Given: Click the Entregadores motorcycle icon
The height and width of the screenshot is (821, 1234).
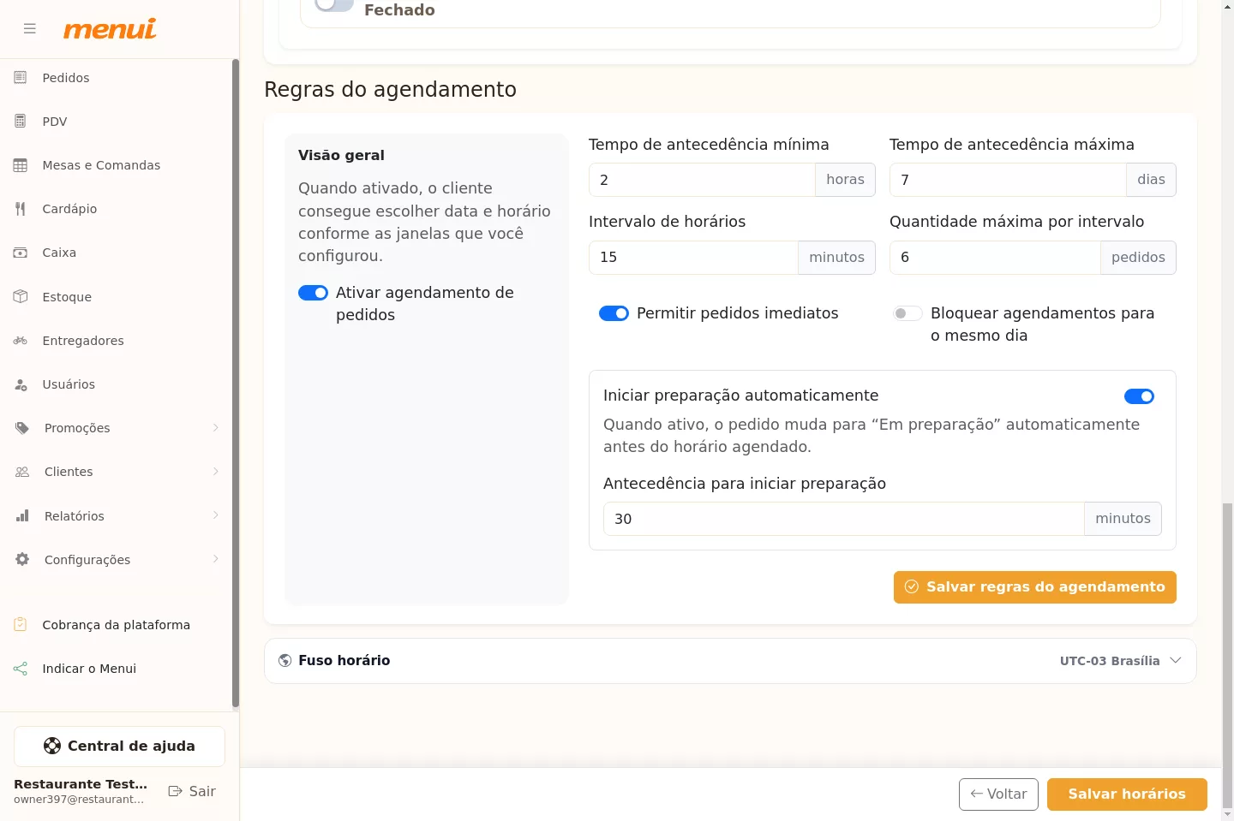Looking at the screenshot, I should click(21, 340).
